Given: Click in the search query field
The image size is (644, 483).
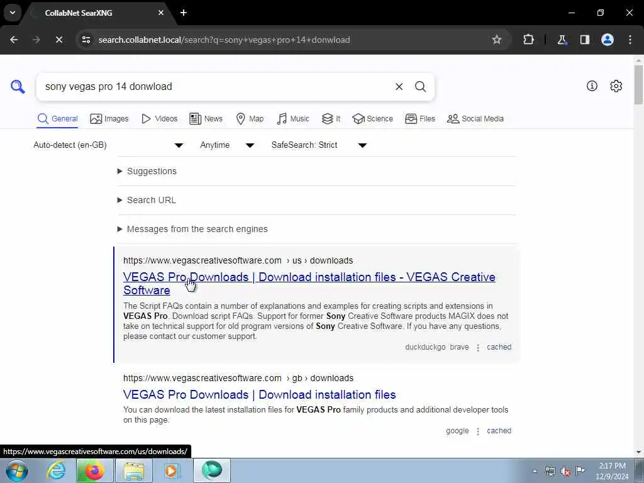Looking at the screenshot, I should 216,87.
